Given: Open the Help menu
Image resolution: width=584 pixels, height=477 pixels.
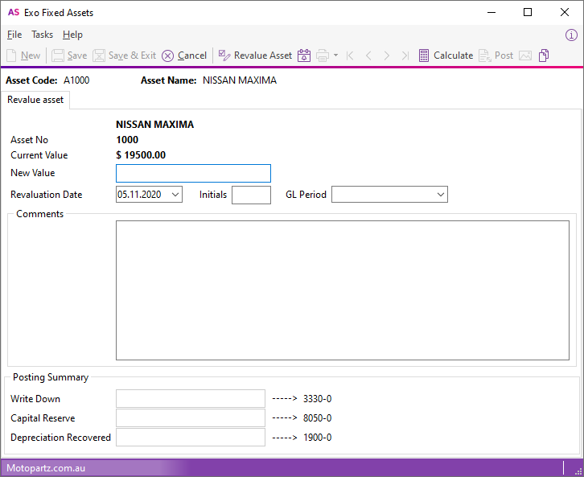Looking at the screenshot, I should [x=72, y=35].
